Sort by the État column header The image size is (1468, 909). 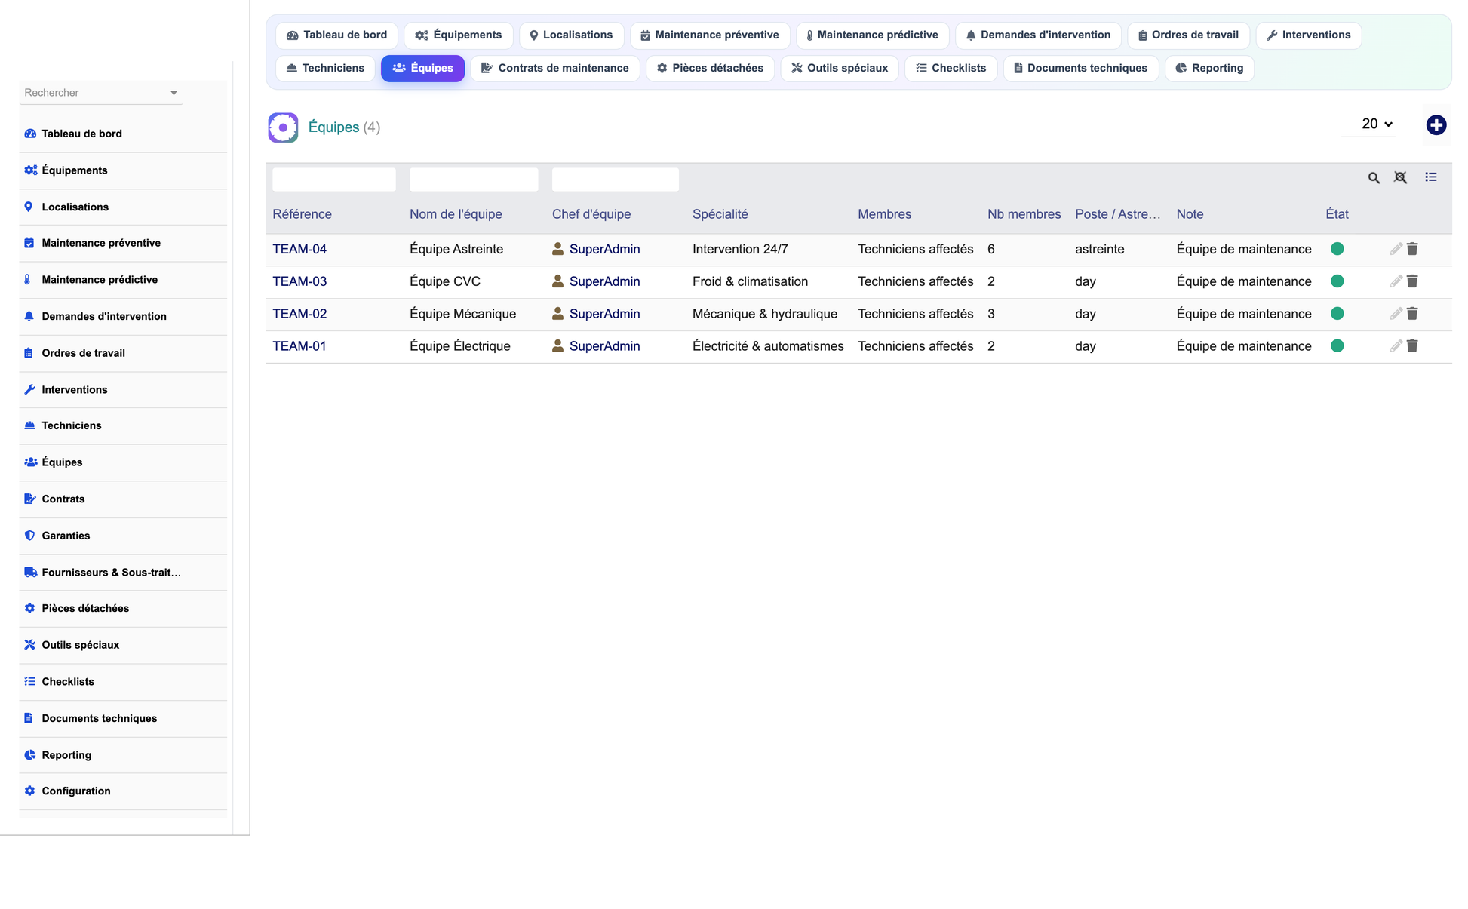pyautogui.click(x=1337, y=214)
